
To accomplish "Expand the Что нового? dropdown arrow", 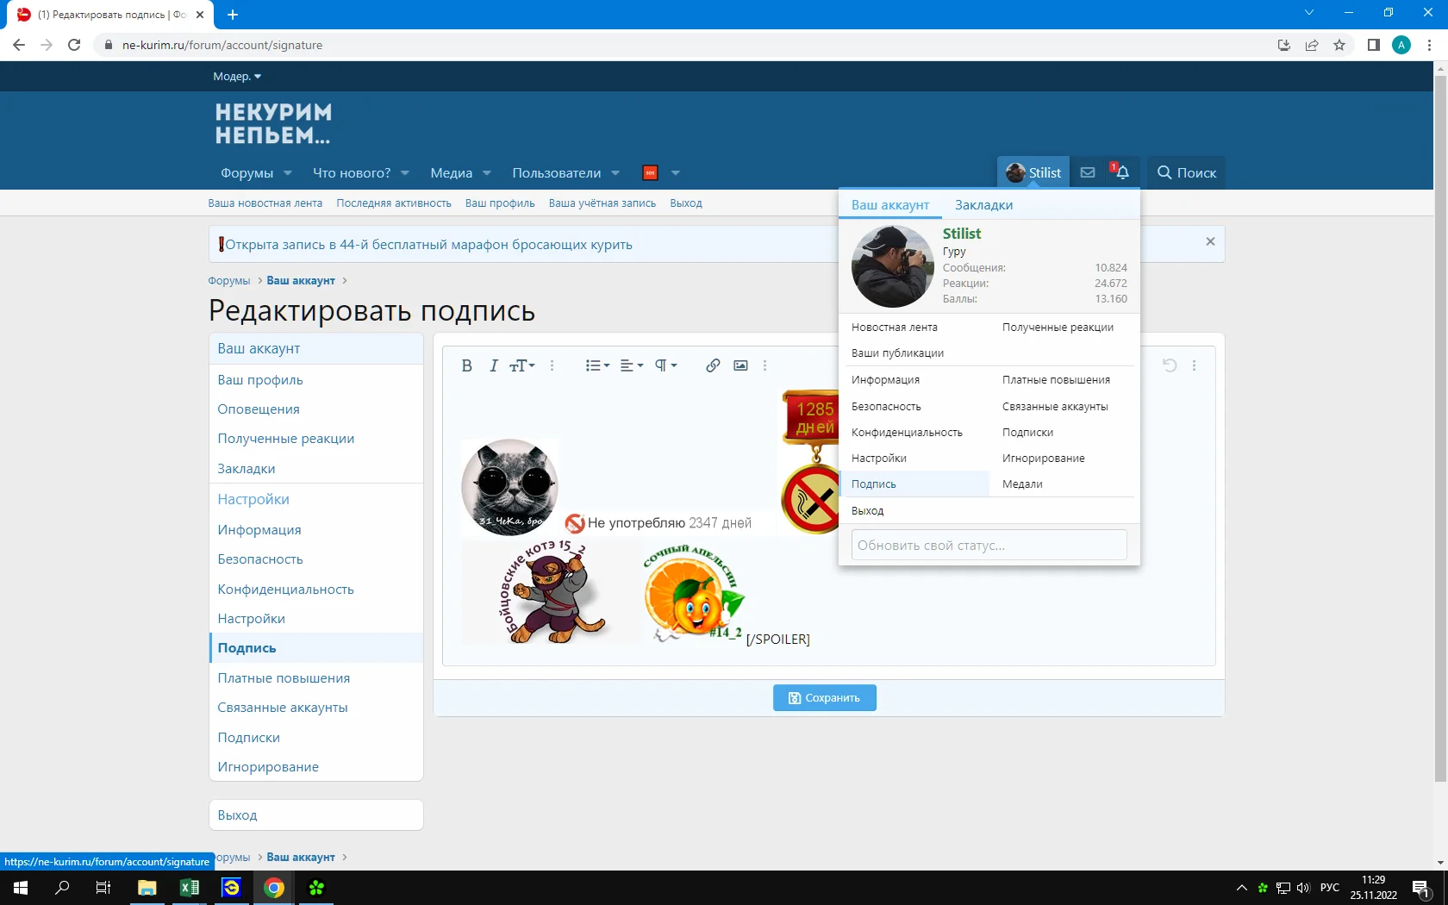I will click(x=405, y=173).
